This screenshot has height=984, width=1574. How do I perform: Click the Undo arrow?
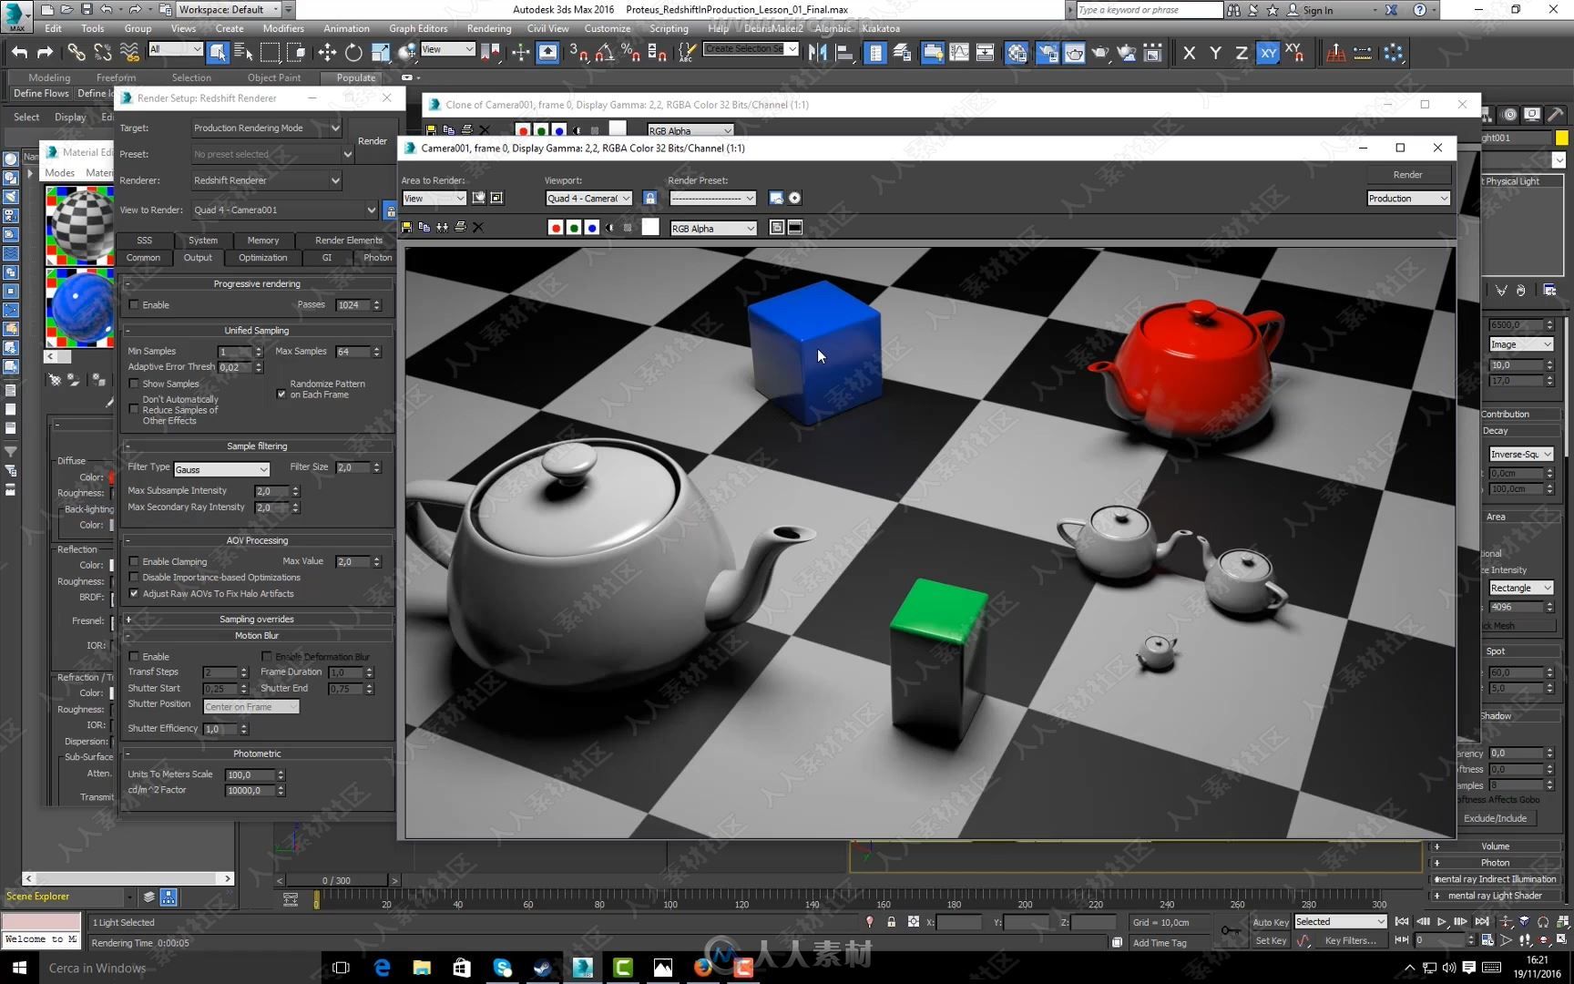(x=19, y=53)
